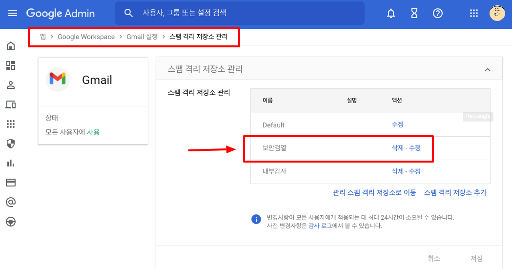Open Account at-sign sidebar icon
The image size is (512, 269).
point(11,202)
